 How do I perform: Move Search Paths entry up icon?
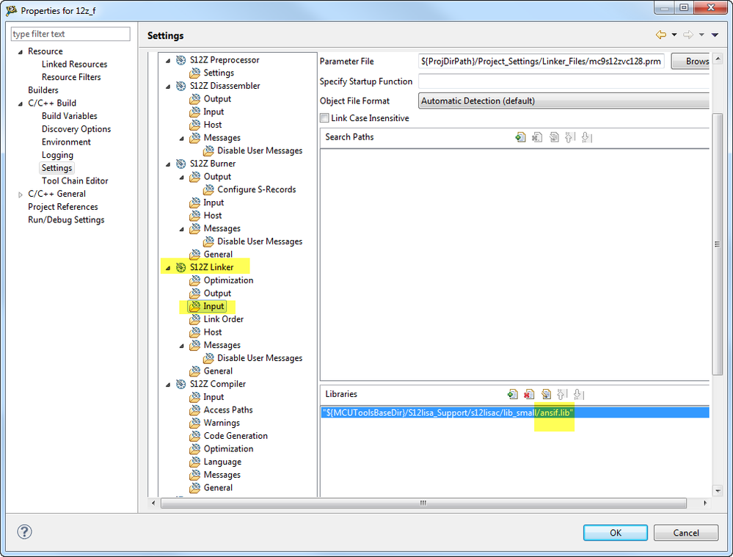click(569, 137)
